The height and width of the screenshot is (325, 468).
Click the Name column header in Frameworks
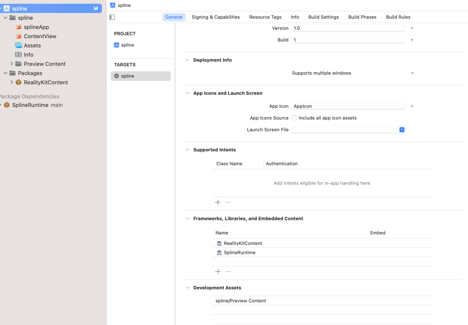coord(222,233)
